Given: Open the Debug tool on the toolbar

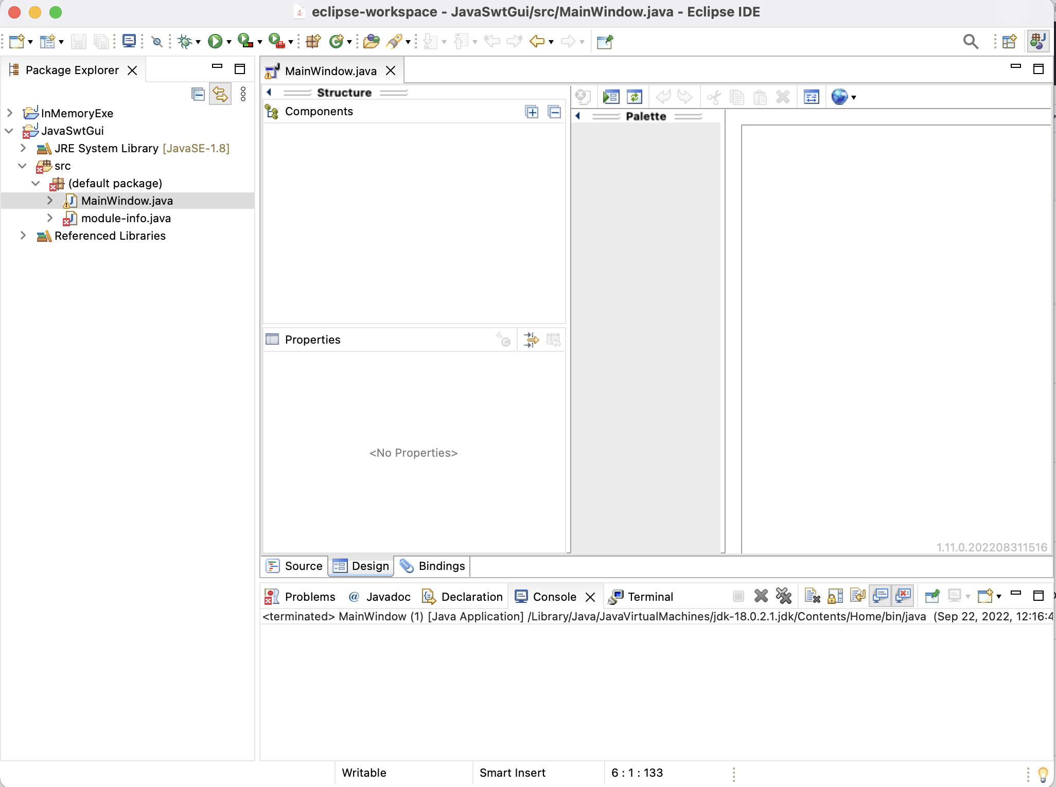Looking at the screenshot, I should coord(184,42).
